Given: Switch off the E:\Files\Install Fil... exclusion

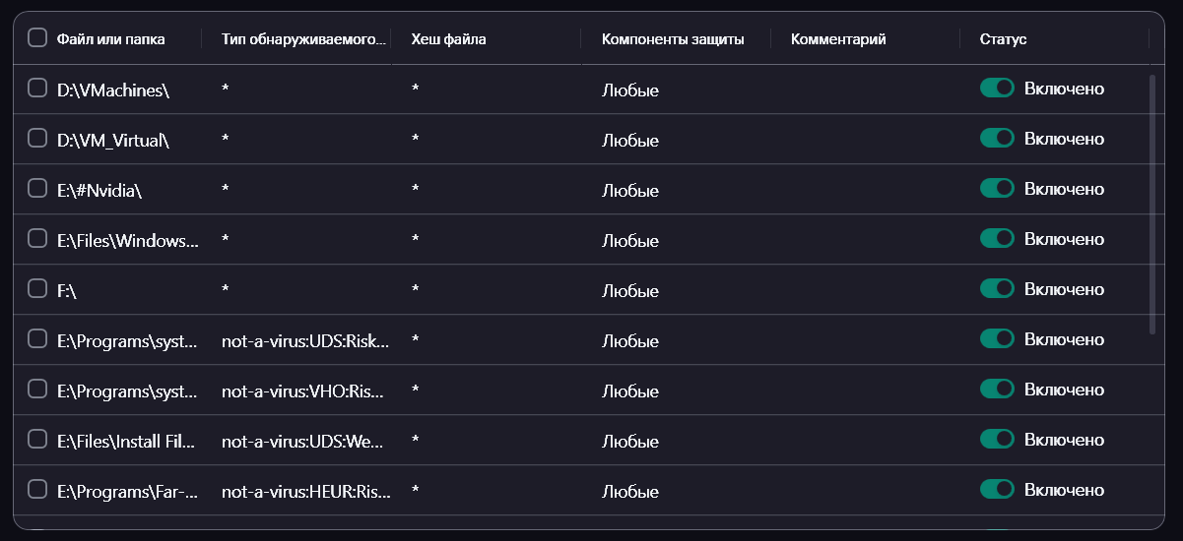Looking at the screenshot, I should pyautogui.click(x=997, y=439).
